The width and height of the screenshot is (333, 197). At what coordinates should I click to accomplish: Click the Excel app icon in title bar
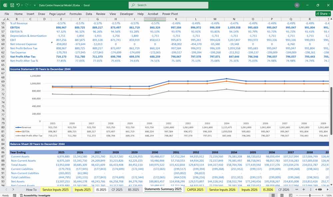coord(5,5)
